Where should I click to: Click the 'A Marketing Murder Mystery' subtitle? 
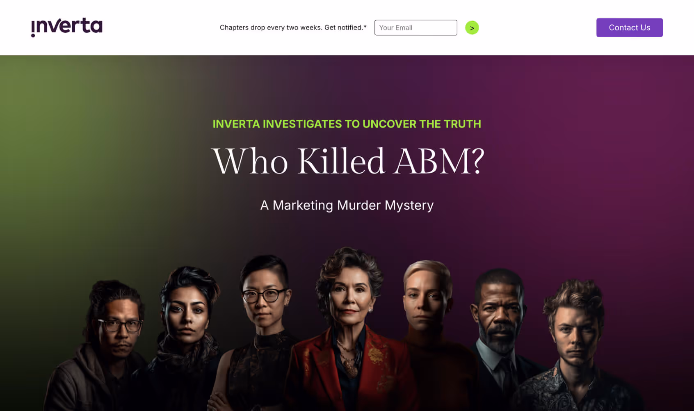pyautogui.click(x=347, y=205)
